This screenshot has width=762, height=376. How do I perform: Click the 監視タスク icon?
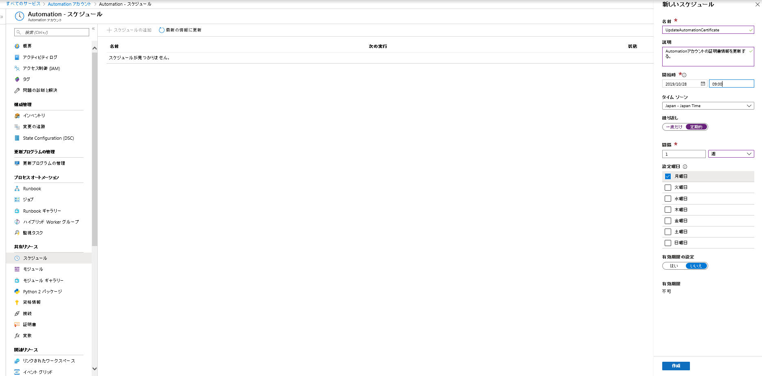click(17, 233)
